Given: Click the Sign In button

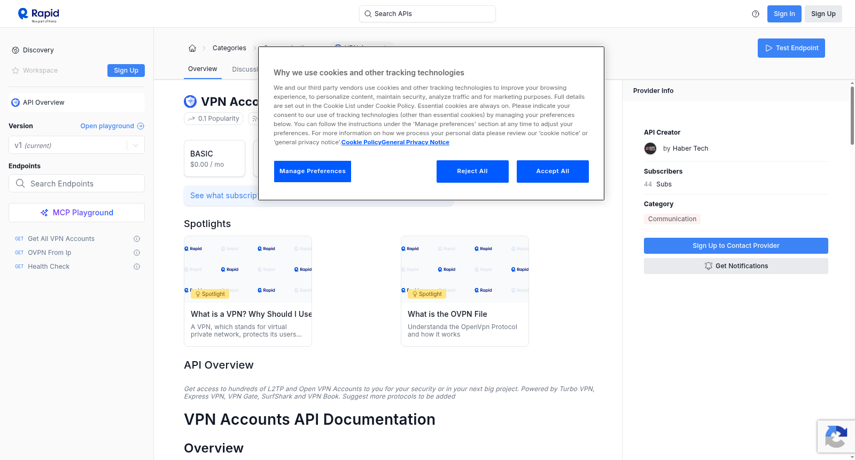Looking at the screenshot, I should pyautogui.click(x=784, y=14).
